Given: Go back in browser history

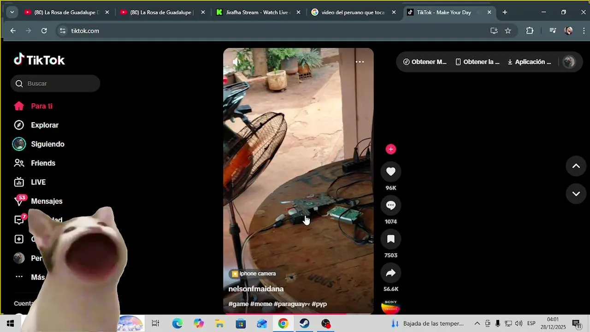Looking at the screenshot, I should tap(13, 31).
